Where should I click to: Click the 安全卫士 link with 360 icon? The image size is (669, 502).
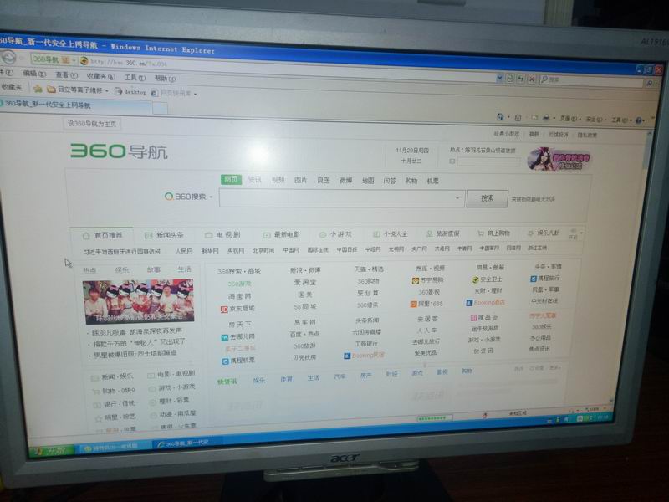(487, 279)
